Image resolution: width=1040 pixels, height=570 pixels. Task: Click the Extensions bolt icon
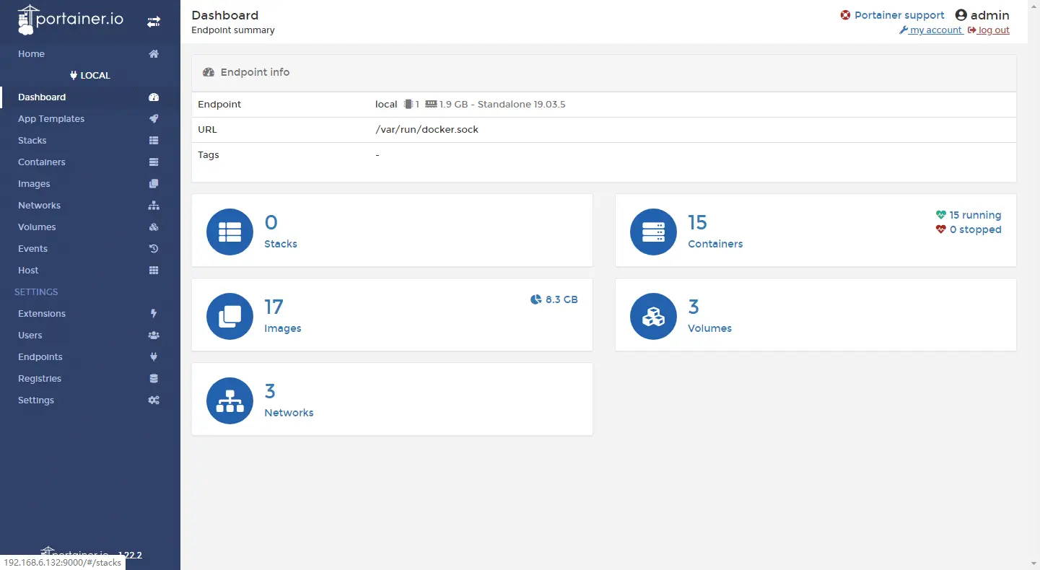[x=154, y=314]
